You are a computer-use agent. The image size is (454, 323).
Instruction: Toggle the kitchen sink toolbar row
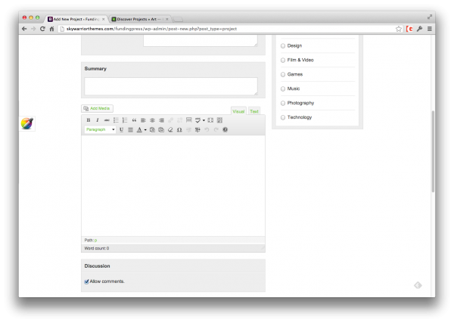coord(219,120)
